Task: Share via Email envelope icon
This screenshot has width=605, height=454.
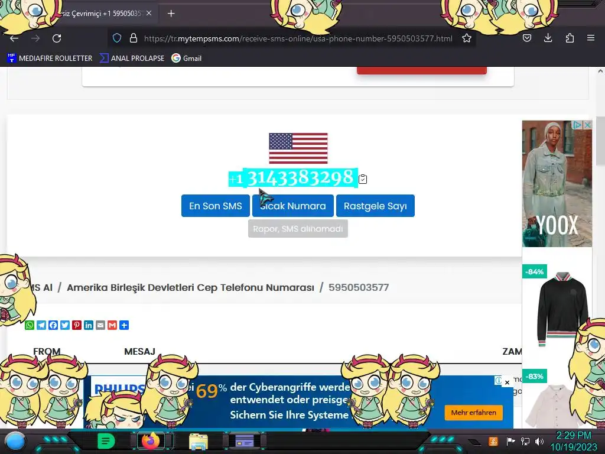Action: 100,325
